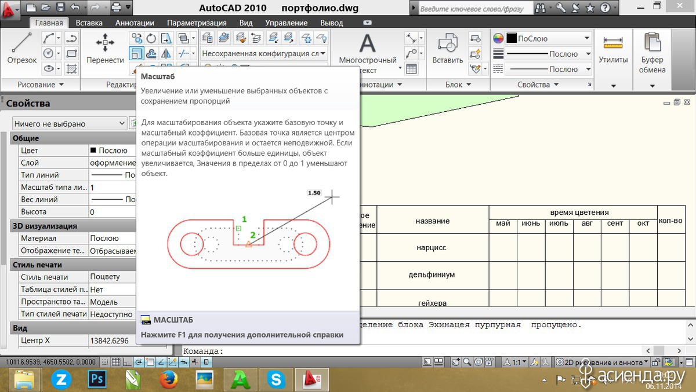
Task: Switch to the Вид ribbon tab
Action: pyautogui.click(x=246, y=23)
